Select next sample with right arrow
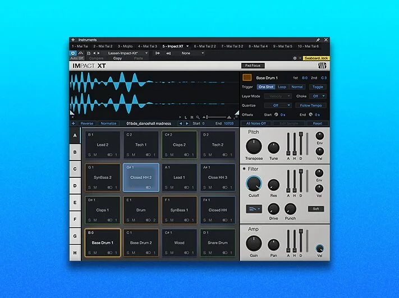 (x=187, y=123)
